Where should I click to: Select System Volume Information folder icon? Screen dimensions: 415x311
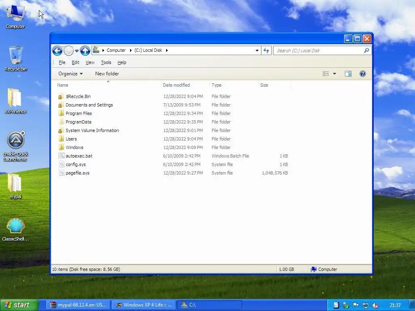61,130
